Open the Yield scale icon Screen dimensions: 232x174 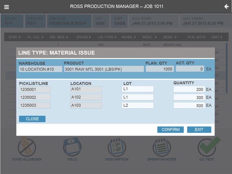(72, 147)
